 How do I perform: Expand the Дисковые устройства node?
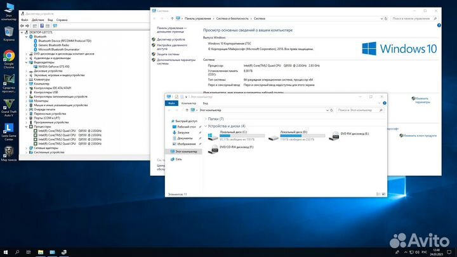pos(26,71)
